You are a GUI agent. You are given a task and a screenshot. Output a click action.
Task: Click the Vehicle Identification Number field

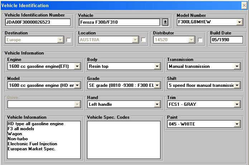point(38,22)
